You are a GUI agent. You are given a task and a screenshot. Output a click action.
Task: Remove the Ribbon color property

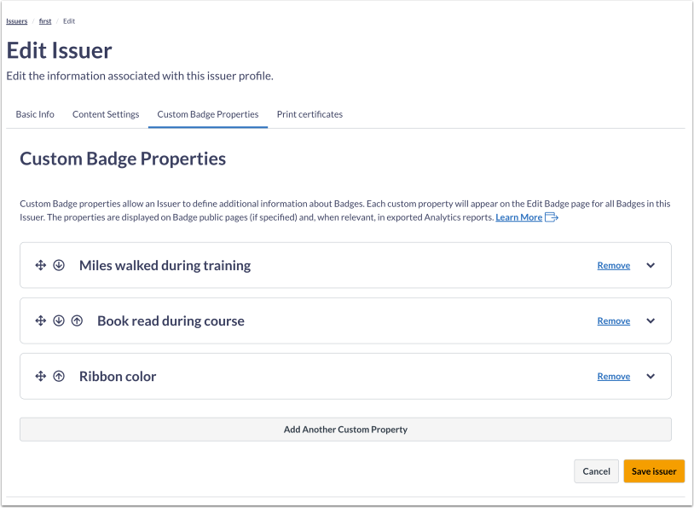613,376
